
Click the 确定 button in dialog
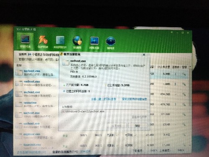(x=138, y=126)
